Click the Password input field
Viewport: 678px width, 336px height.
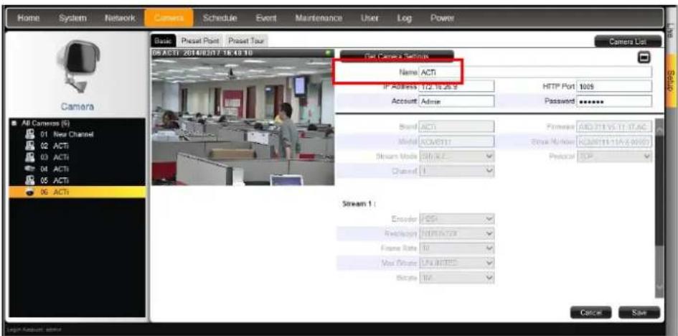[x=614, y=101]
